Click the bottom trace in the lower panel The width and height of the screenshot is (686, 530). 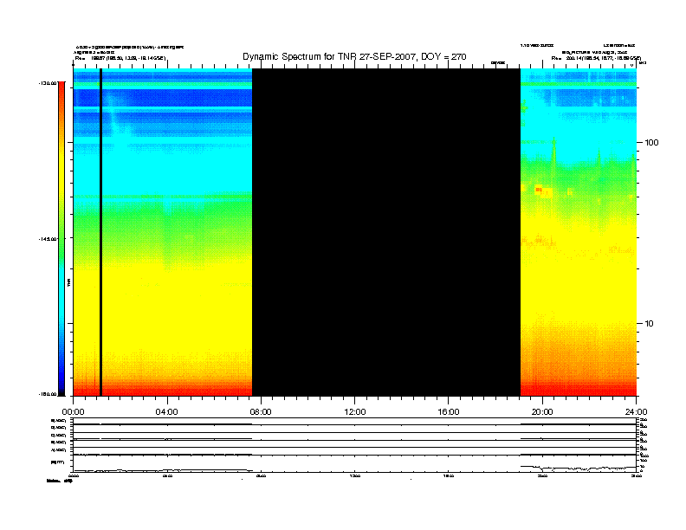(x=354, y=469)
